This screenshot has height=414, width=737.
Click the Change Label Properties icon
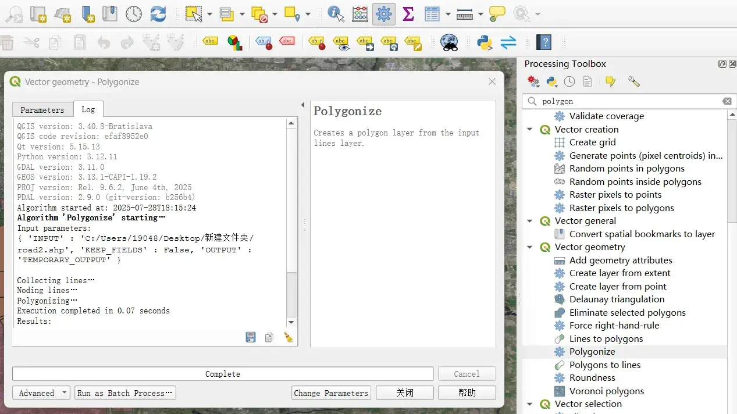click(x=413, y=42)
